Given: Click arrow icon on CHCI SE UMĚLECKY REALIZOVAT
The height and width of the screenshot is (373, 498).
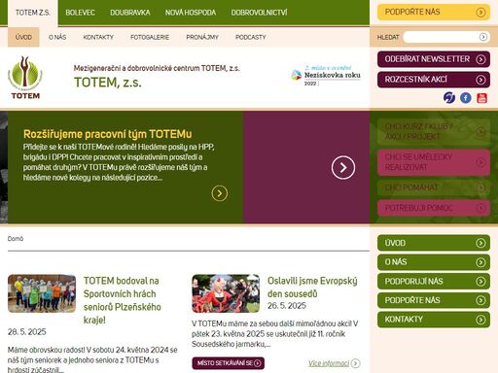Looking at the screenshot, I should coord(480,162).
